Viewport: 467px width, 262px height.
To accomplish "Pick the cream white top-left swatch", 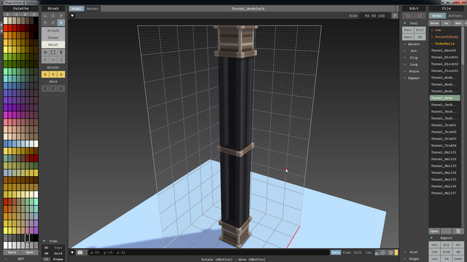I will point(5,20).
